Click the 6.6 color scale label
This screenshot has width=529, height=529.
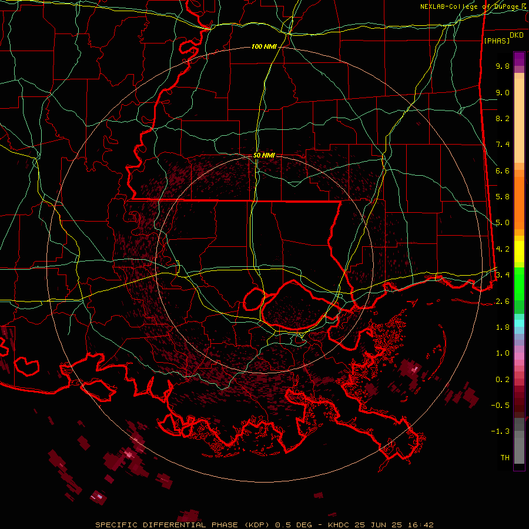click(503, 170)
